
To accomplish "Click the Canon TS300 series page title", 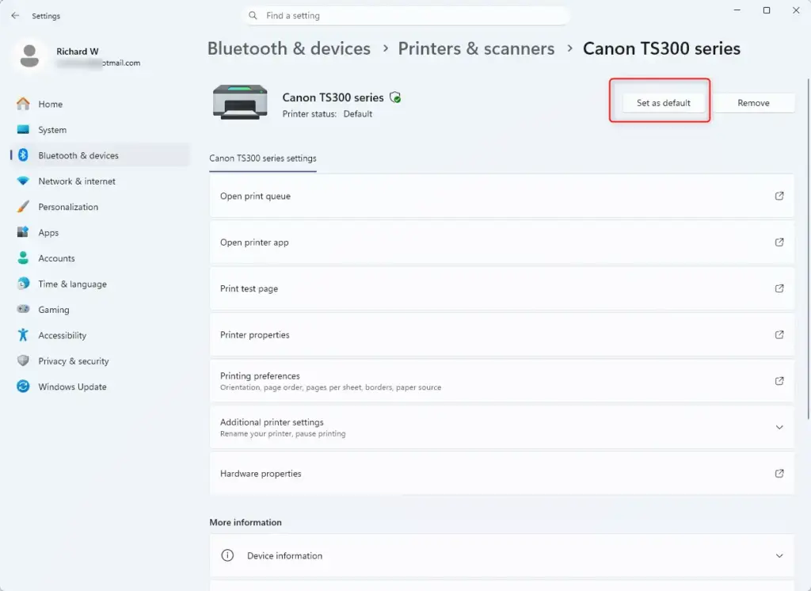I will tap(661, 48).
